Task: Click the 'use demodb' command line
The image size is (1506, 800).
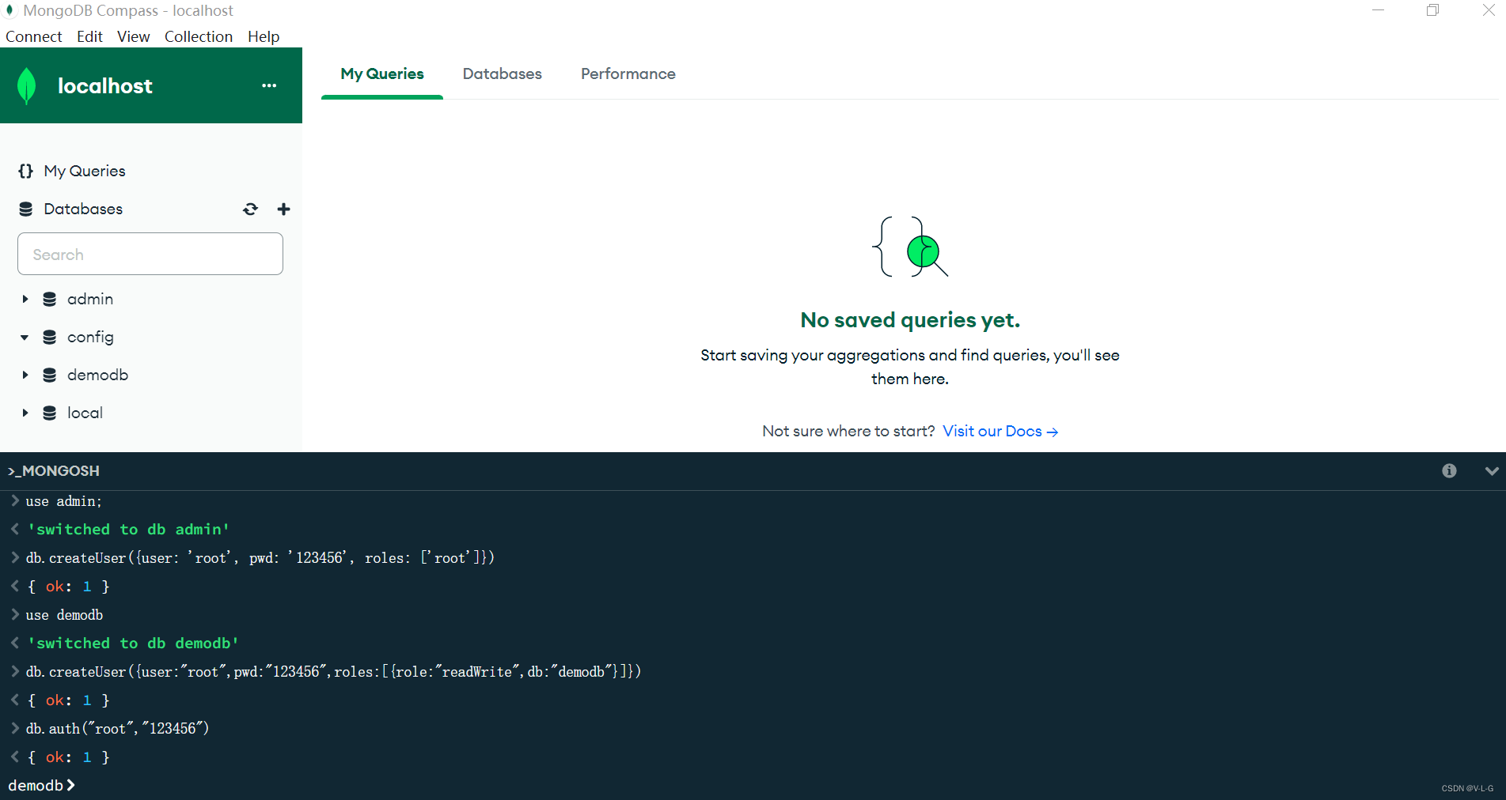Action: tap(64, 615)
